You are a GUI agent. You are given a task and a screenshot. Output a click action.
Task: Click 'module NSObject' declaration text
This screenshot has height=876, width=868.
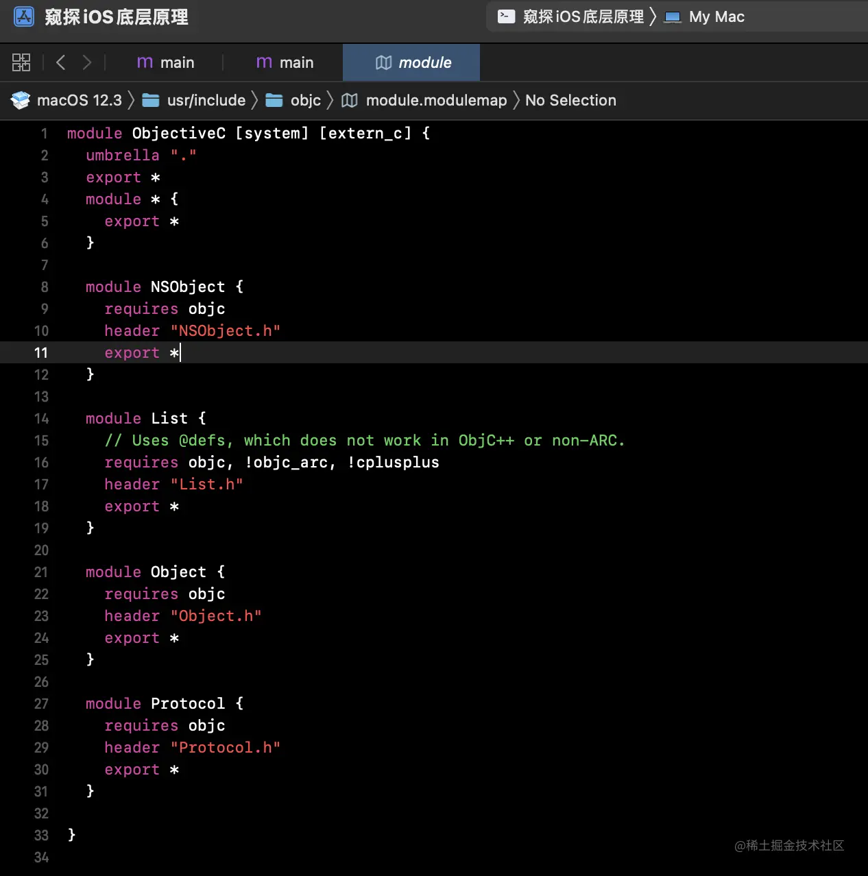[155, 287]
